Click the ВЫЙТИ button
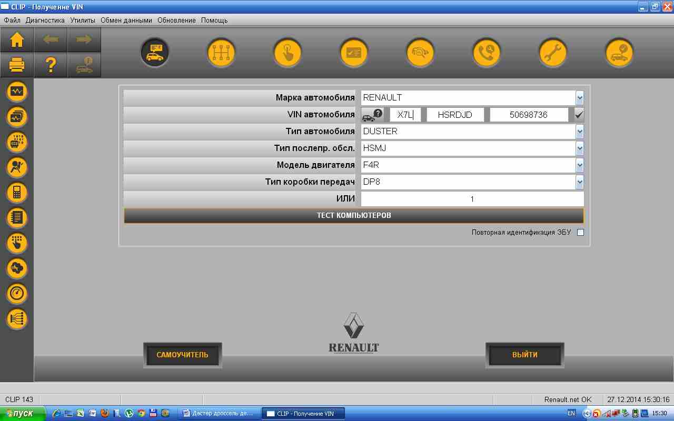 524,355
